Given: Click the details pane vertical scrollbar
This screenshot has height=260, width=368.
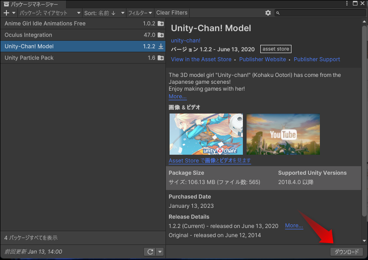Looking at the screenshot, I should click(364, 121).
